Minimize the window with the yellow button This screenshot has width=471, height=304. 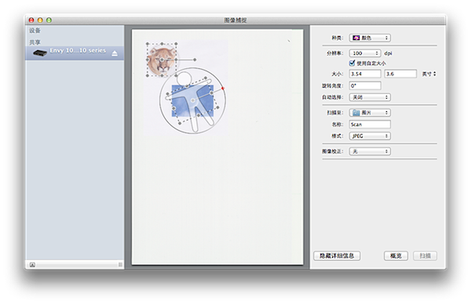40,20
